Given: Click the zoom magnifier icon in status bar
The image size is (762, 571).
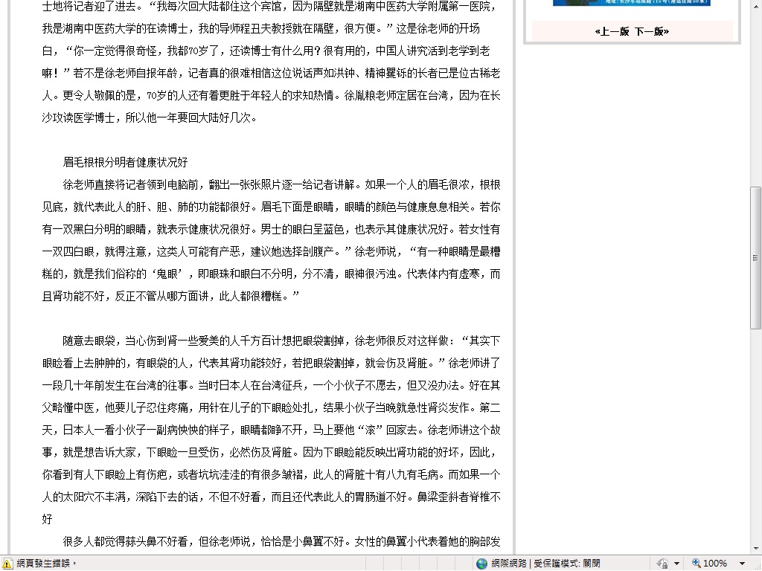Looking at the screenshot, I should (x=696, y=564).
